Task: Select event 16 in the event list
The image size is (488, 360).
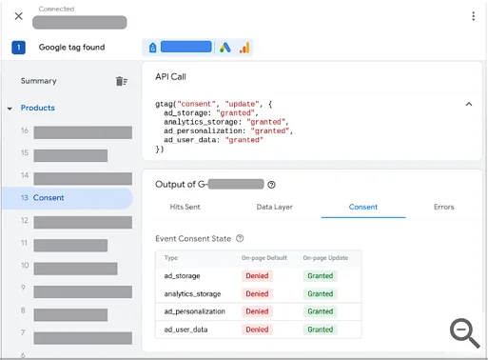Action: pyautogui.click(x=76, y=132)
